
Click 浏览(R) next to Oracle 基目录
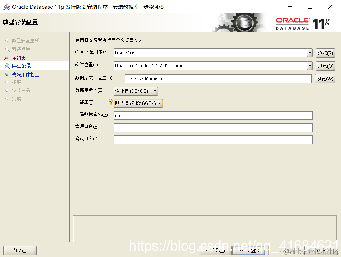(325, 53)
